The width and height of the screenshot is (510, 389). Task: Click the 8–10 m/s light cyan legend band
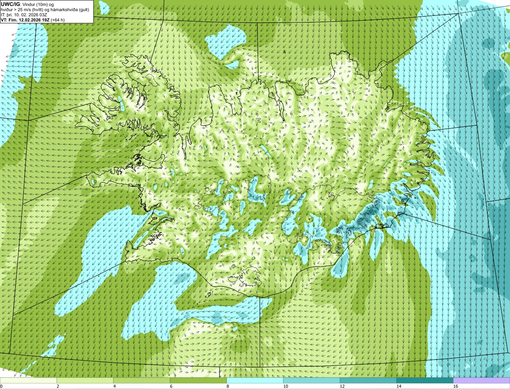click(x=255, y=381)
